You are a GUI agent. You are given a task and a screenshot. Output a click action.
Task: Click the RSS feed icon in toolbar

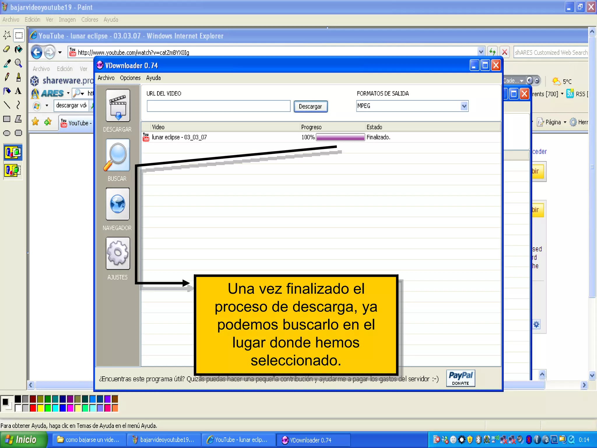click(570, 94)
